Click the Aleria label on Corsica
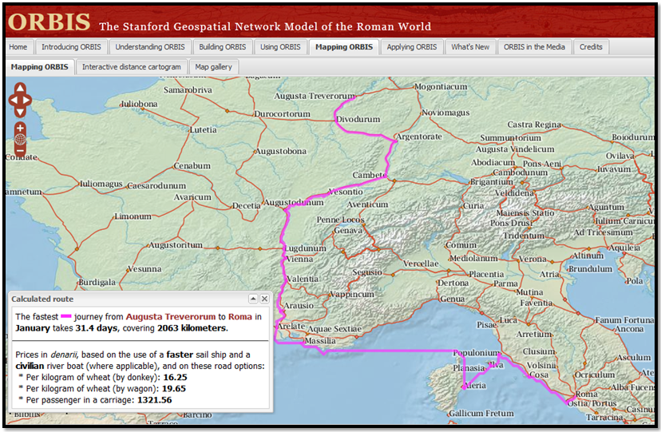 point(476,385)
